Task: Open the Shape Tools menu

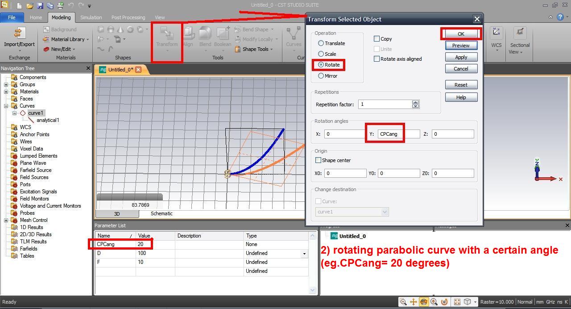Action: click(x=253, y=49)
